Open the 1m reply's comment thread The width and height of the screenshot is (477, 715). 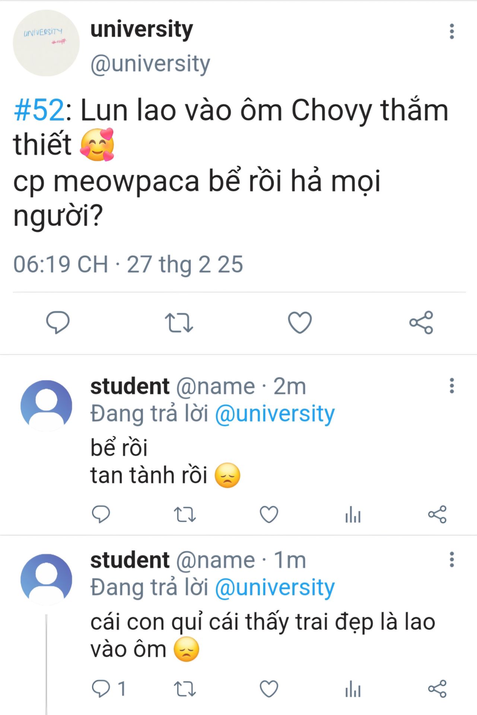click(x=101, y=689)
